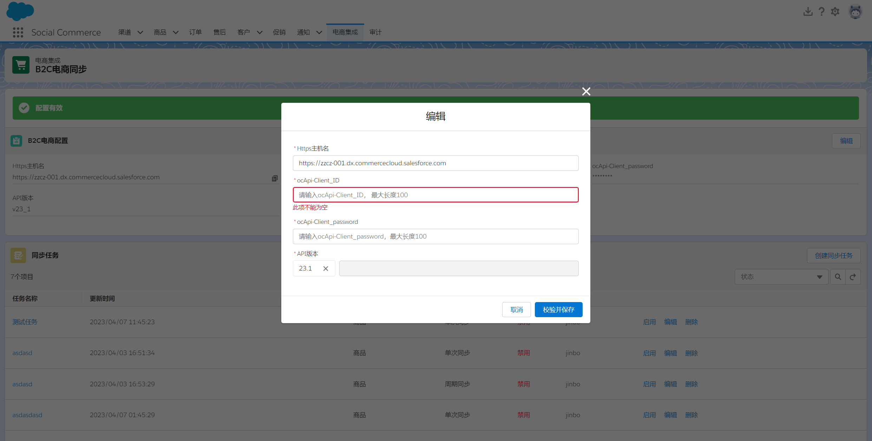
Task: Close the edit dialog with X icon
Action: [x=586, y=92]
